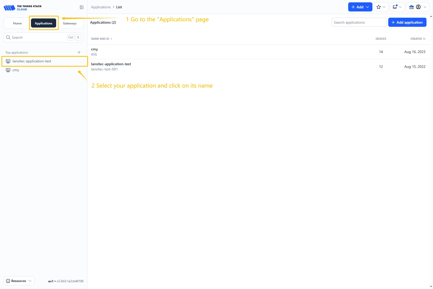Screen dimensions: 433x289
Task: Click the Applications breadcrumb link
Action: (x=101, y=7)
